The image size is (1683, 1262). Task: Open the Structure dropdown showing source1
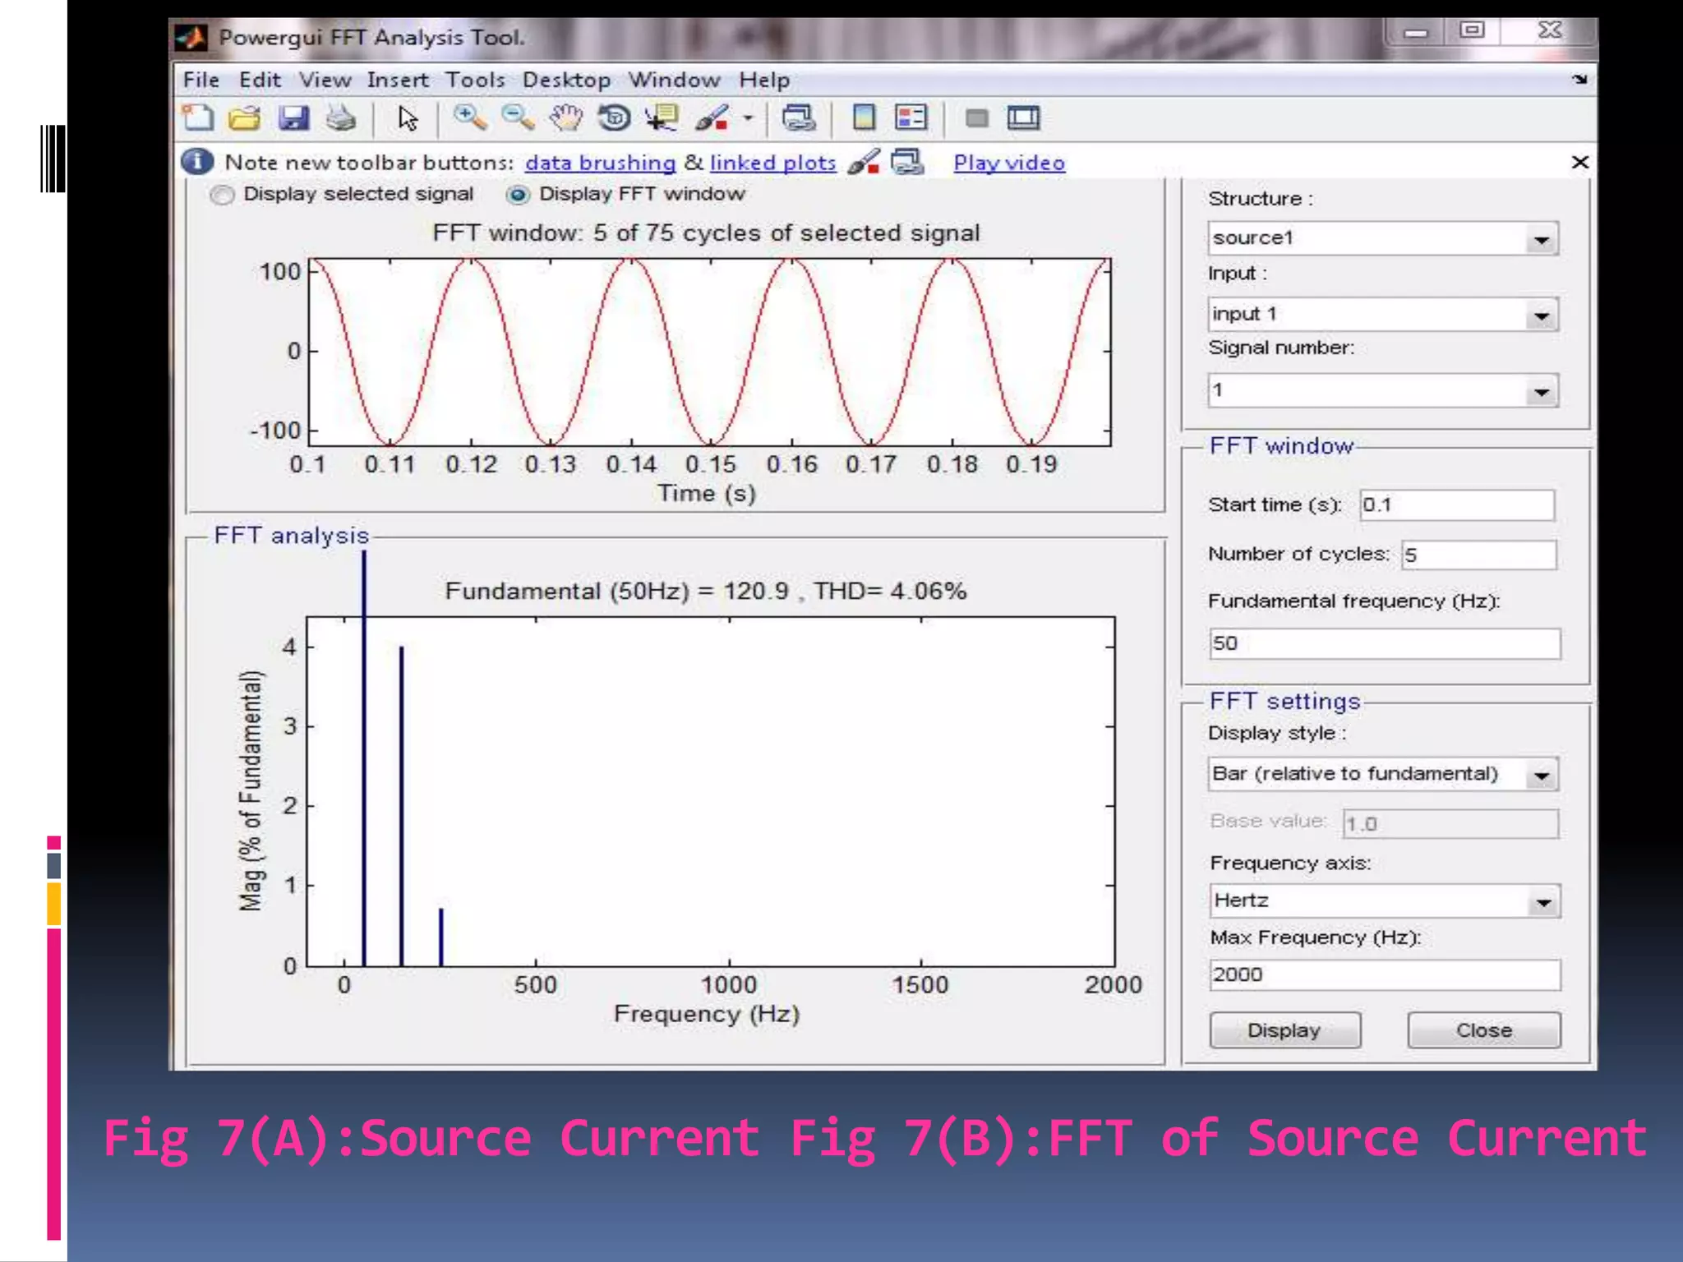coord(1383,239)
